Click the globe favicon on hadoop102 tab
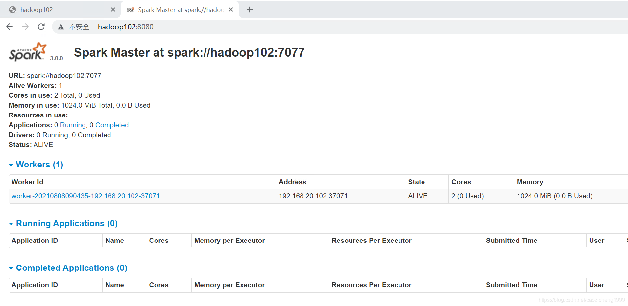The image size is (628, 306). 12,10
